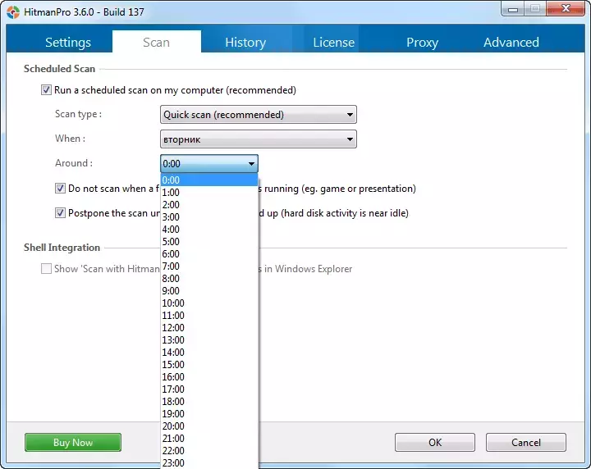Switch to the Settings tab
This screenshot has width=591, height=469.
pos(68,42)
